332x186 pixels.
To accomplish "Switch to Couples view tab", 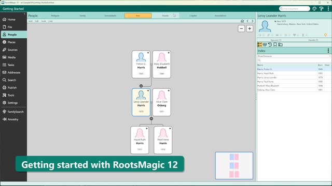I will click(193, 16).
